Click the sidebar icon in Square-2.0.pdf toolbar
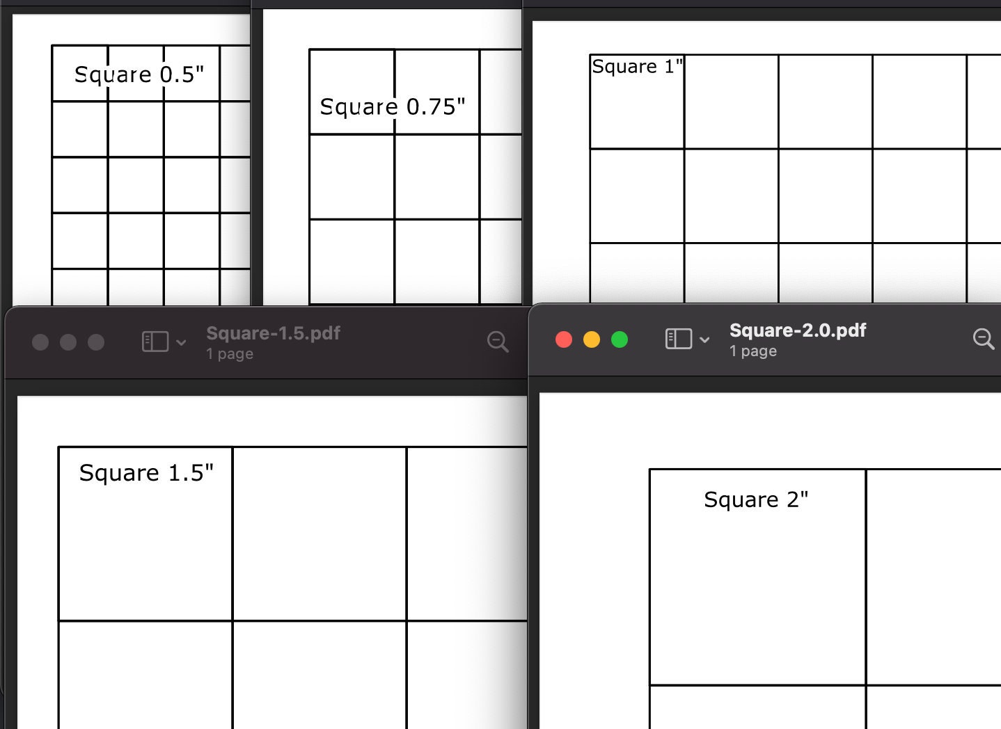The width and height of the screenshot is (1001, 729). pos(679,340)
